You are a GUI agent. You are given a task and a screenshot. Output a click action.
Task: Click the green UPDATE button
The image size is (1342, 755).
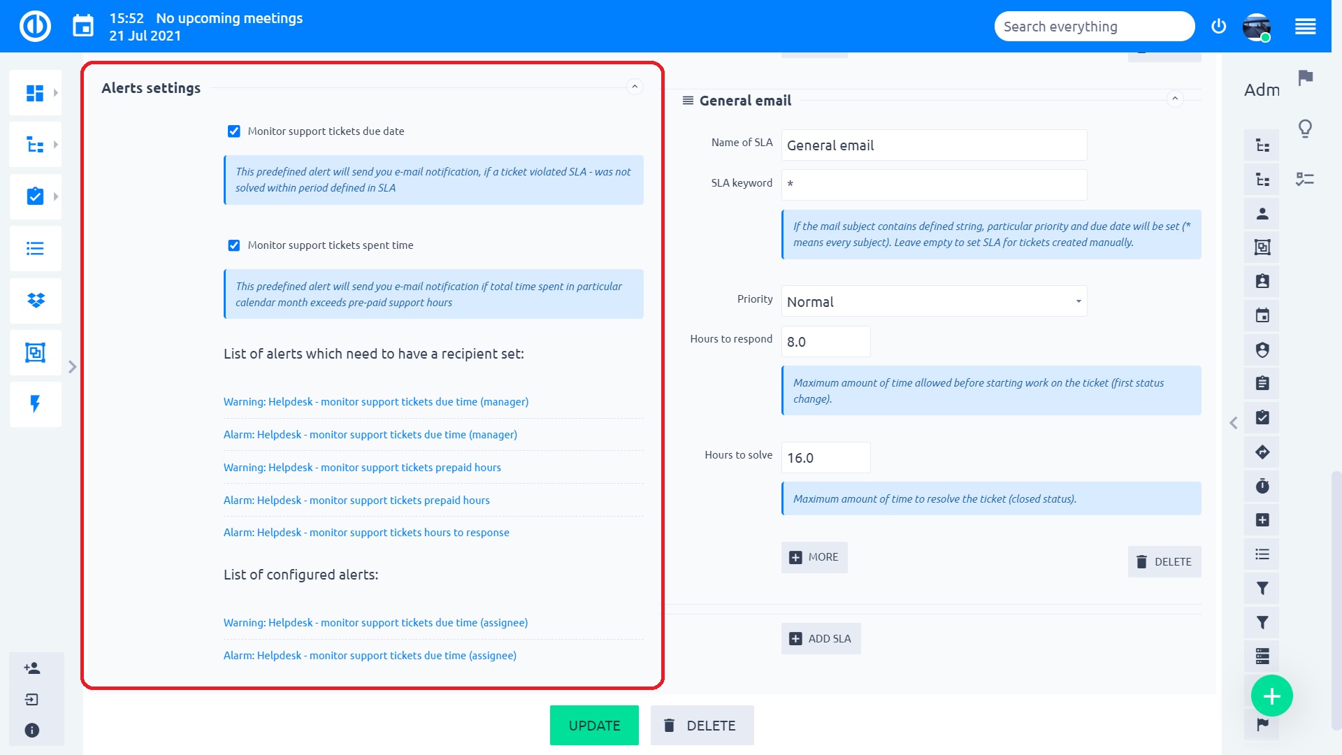tap(594, 726)
